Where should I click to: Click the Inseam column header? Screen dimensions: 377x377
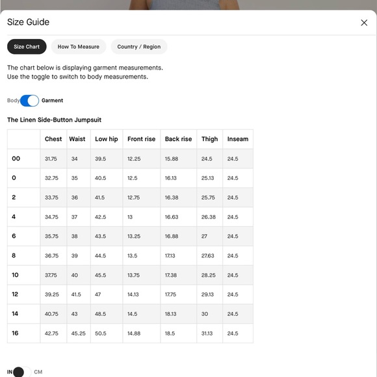tap(238, 139)
